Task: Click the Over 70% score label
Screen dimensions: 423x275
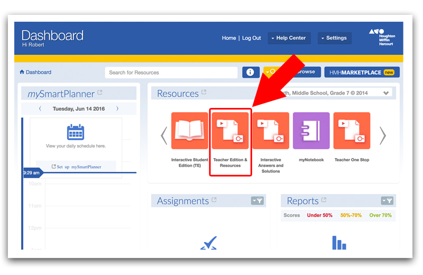Action: point(380,215)
